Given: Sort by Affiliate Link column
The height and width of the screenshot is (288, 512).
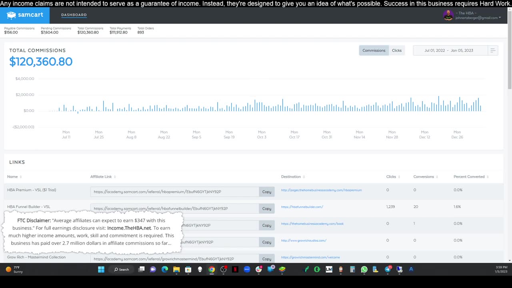Looking at the screenshot, I should 103,176.
